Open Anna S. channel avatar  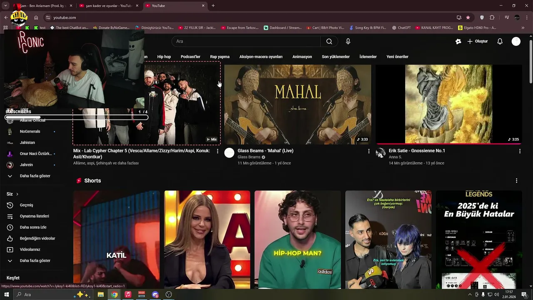(x=381, y=152)
